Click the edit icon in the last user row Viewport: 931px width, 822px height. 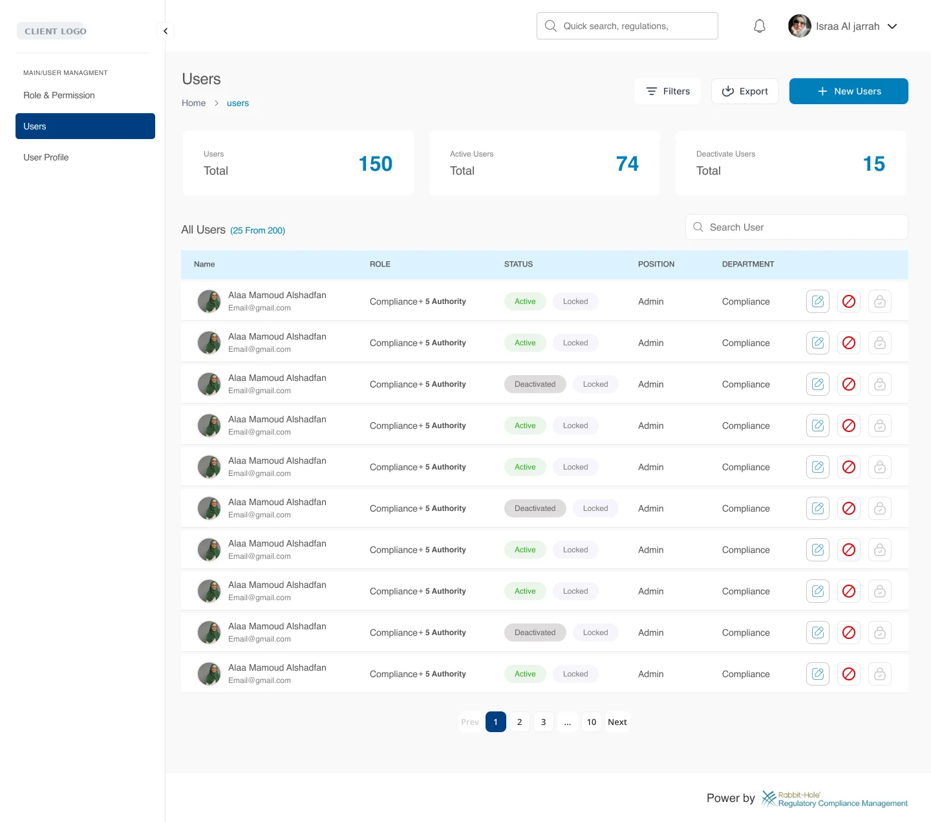818,674
